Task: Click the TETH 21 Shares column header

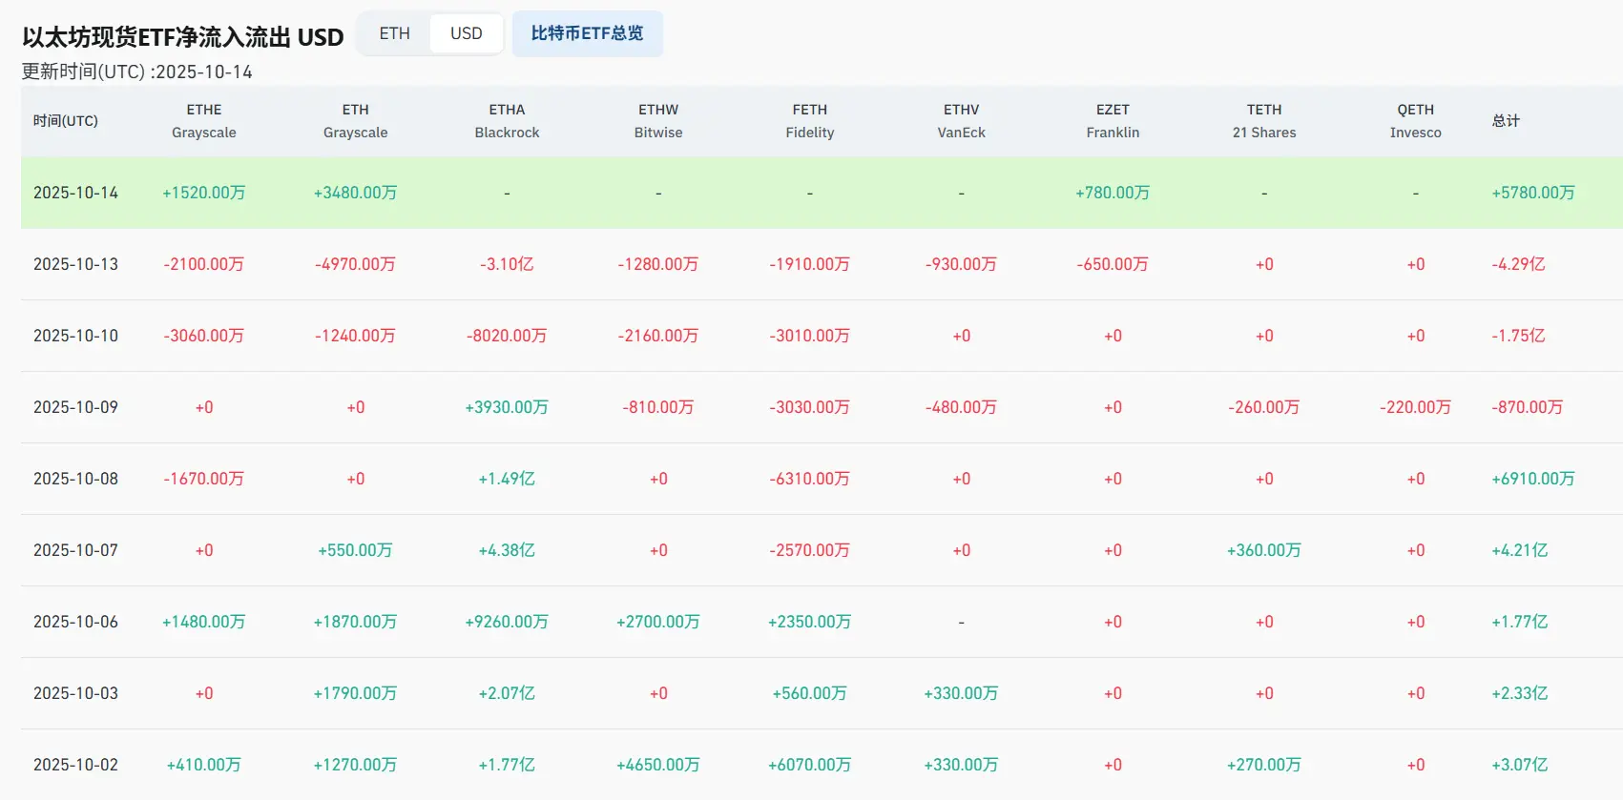Action: pos(1264,121)
